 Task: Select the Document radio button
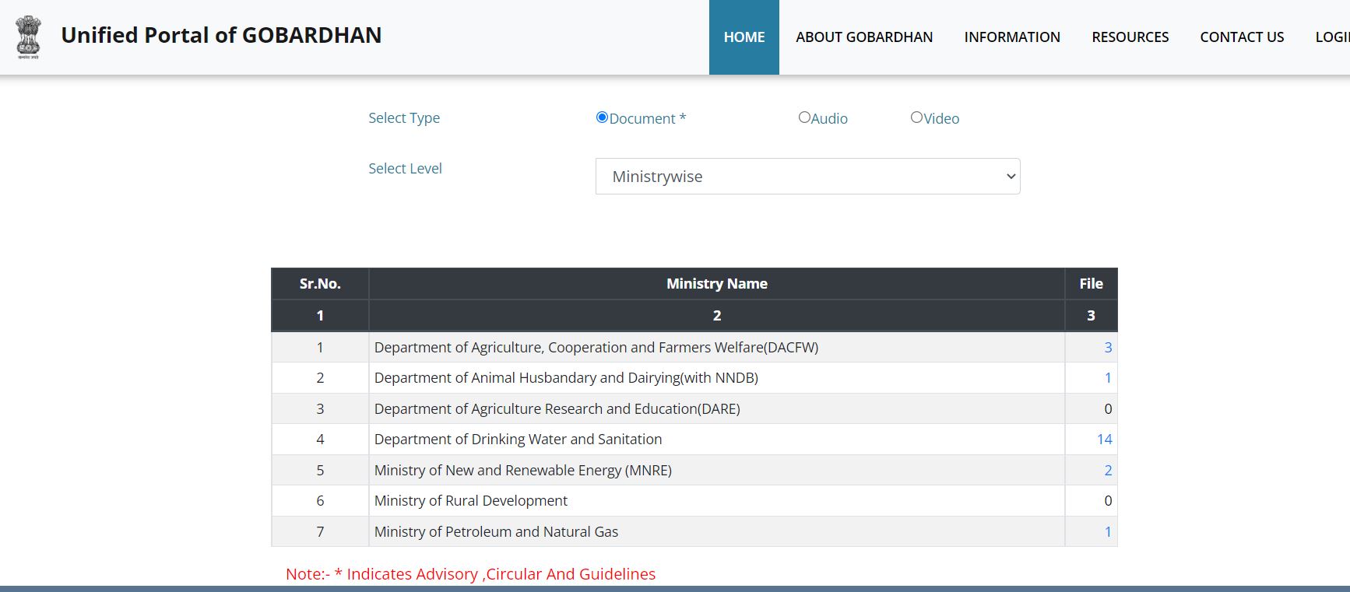pyautogui.click(x=602, y=117)
